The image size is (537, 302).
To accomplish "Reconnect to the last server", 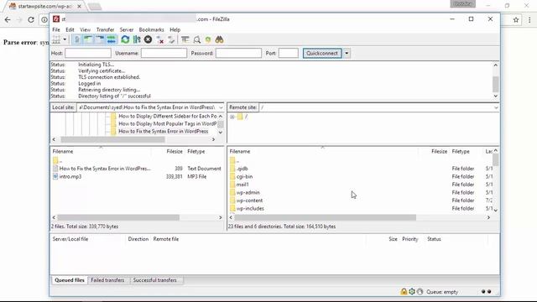I will (x=171, y=39).
